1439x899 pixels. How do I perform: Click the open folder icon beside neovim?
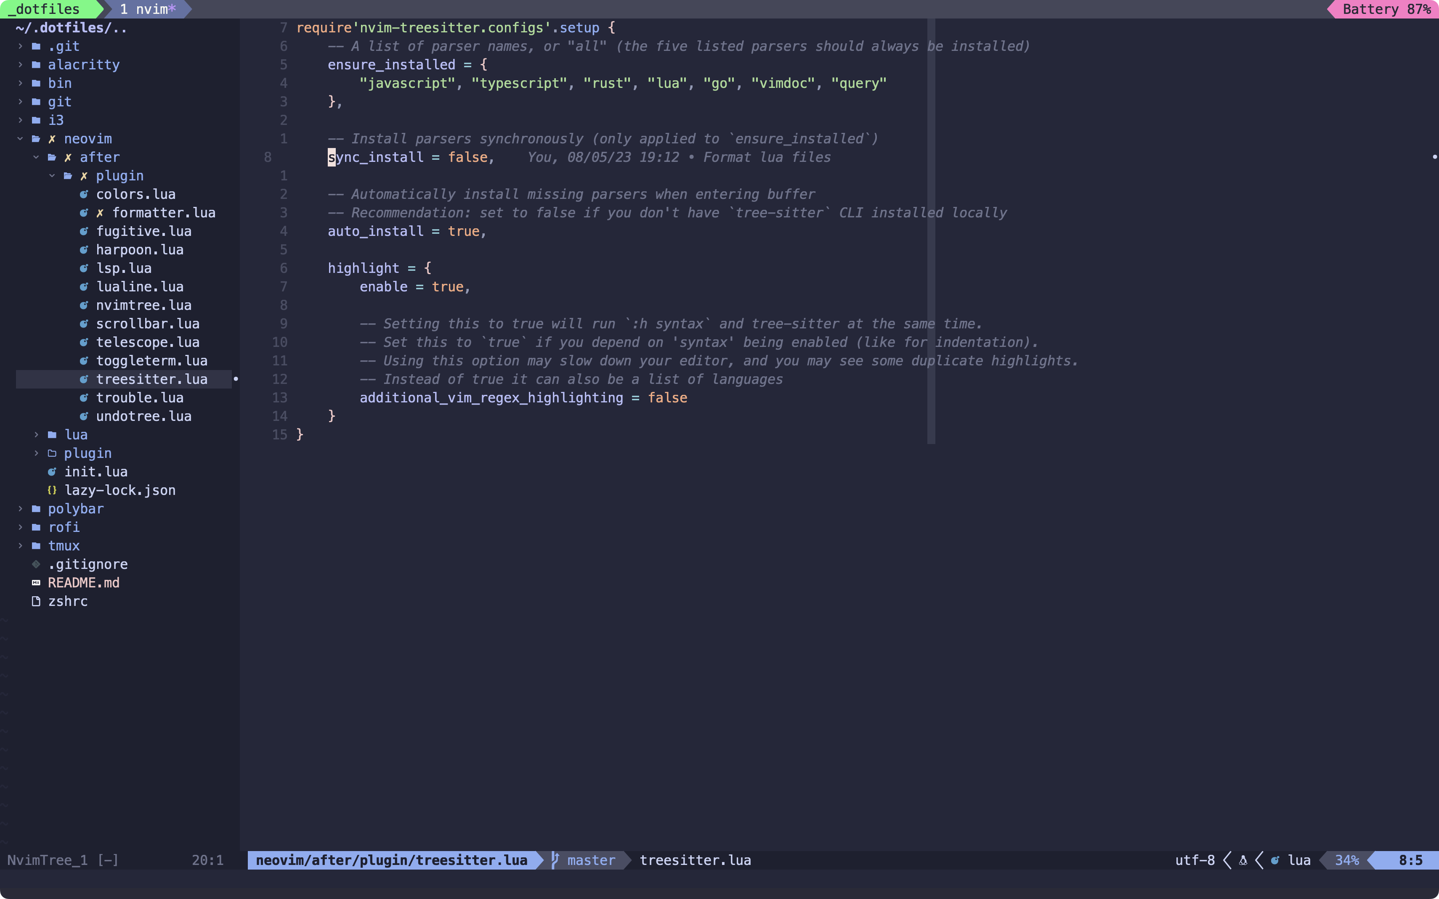(x=36, y=138)
